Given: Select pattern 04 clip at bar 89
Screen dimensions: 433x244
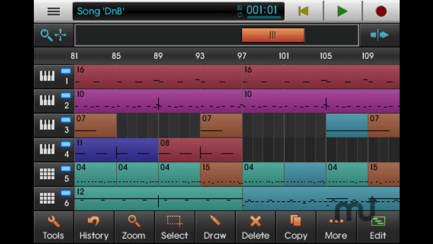Looking at the screenshot, I should point(180,174).
